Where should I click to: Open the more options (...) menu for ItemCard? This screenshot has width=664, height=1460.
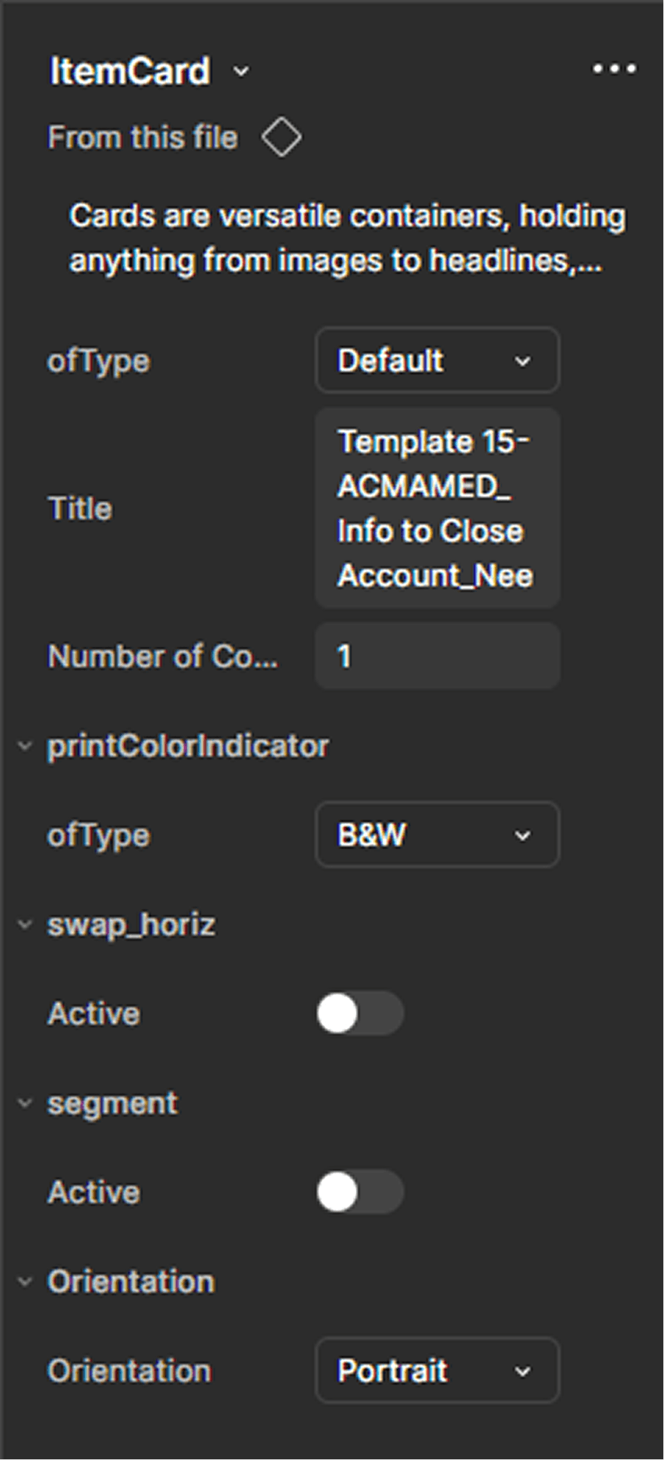[x=613, y=68]
